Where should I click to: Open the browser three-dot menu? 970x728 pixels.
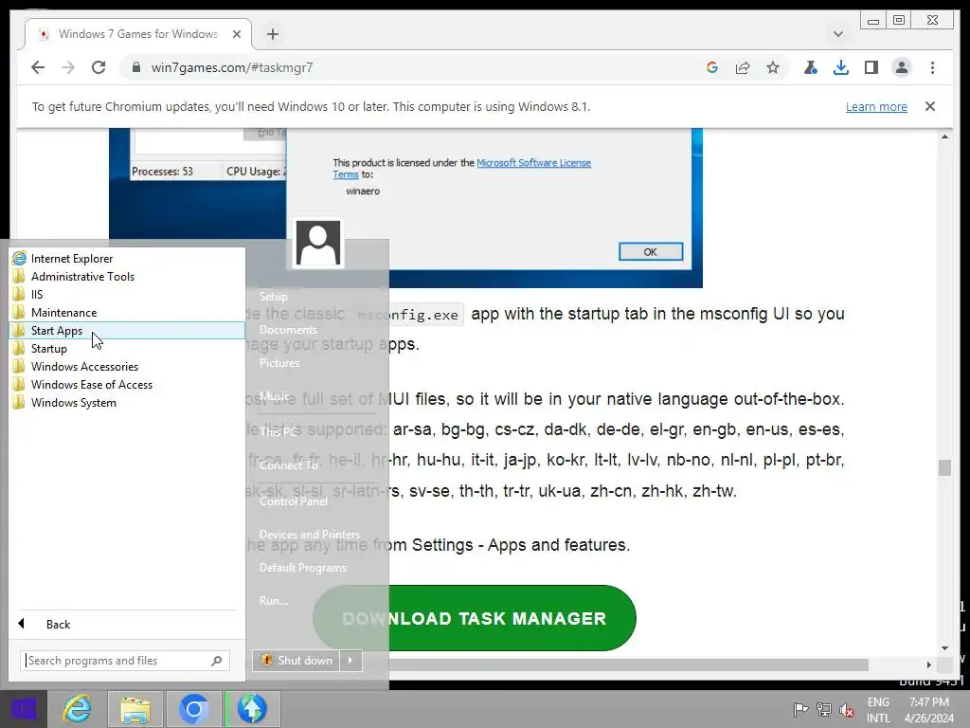click(932, 67)
